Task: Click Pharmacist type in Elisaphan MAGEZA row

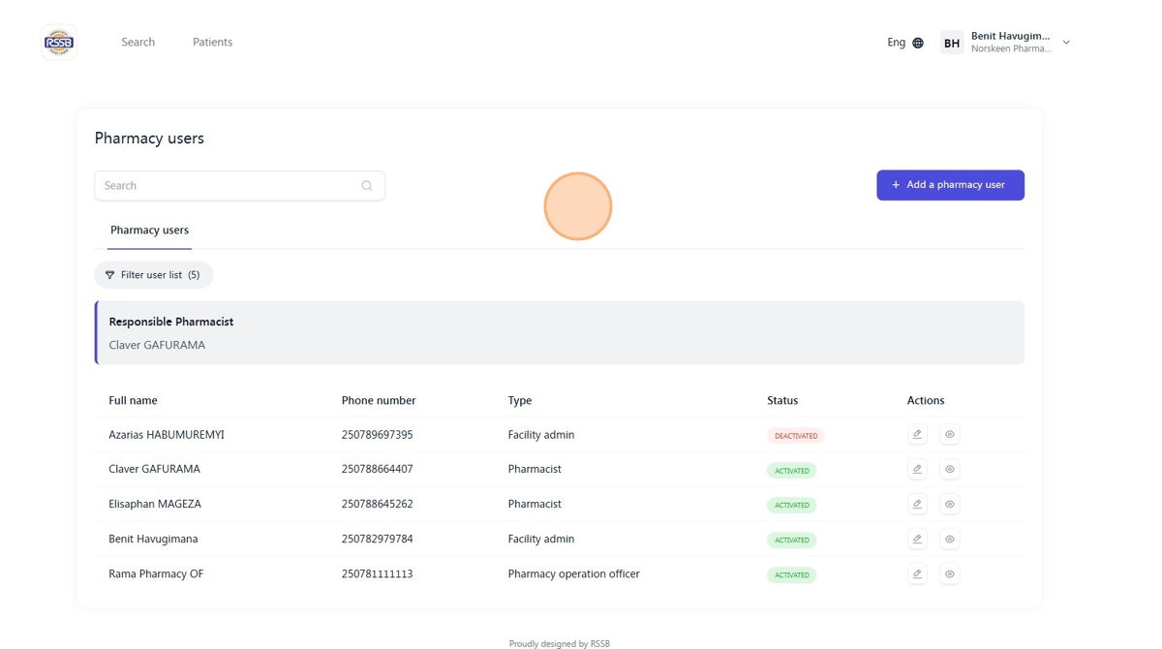Action: point(535,504)
